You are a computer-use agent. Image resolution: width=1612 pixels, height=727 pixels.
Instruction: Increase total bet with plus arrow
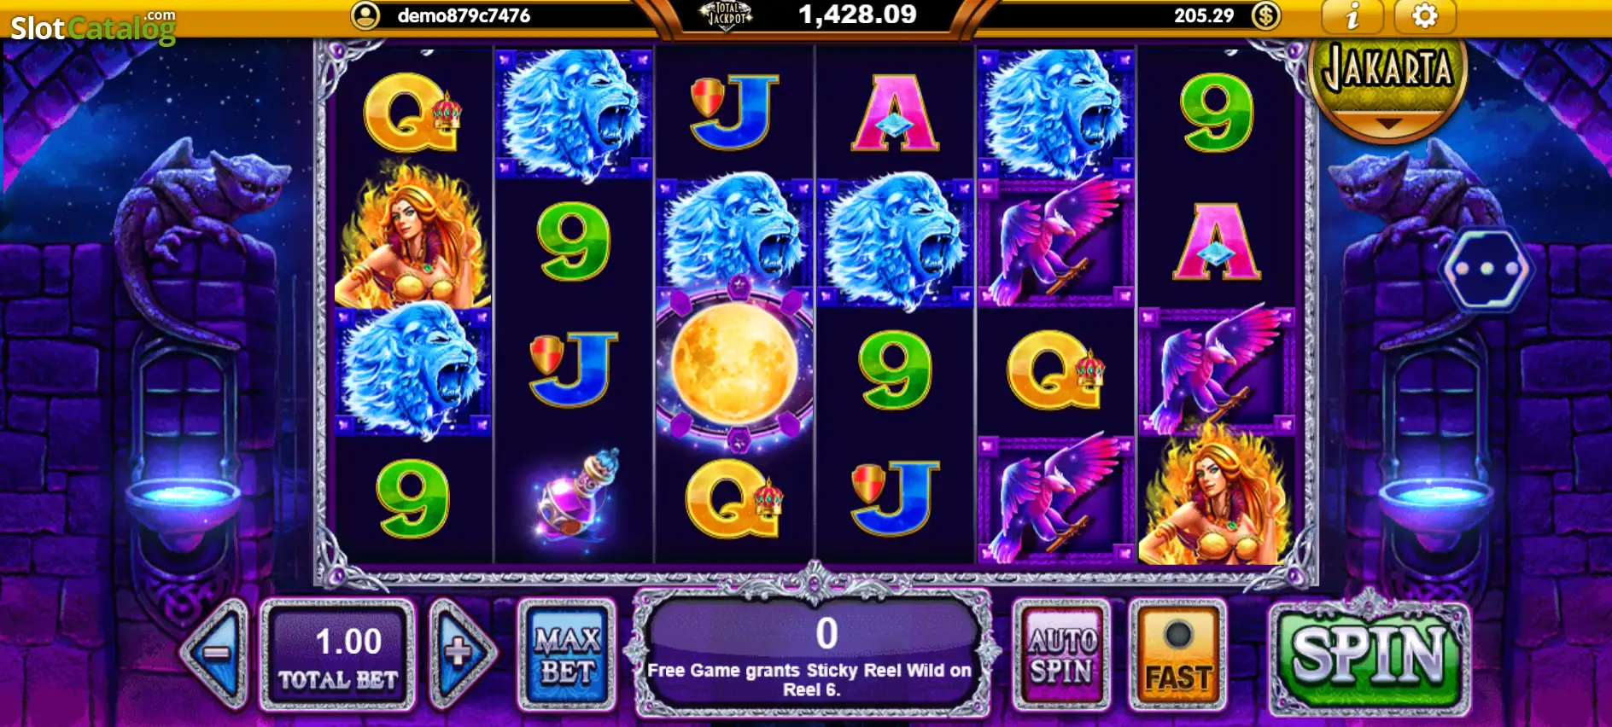[461, 654]
